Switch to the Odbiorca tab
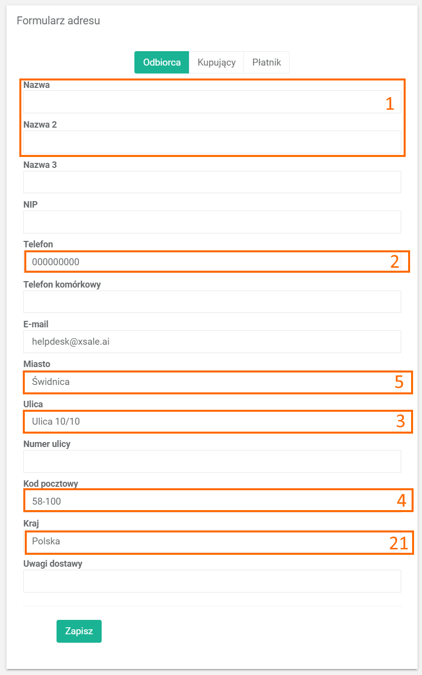The width and height of the screenshot is (422, 675). pyautogui.click(x=162, y=63)
